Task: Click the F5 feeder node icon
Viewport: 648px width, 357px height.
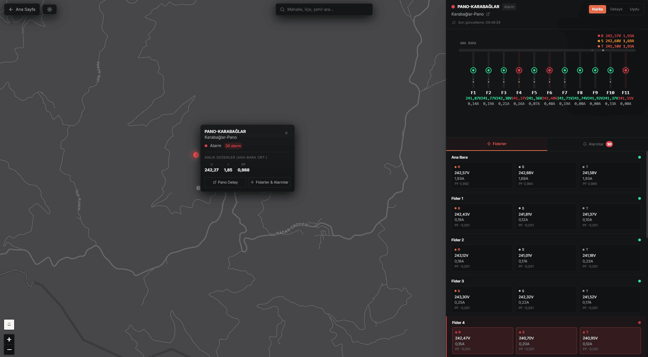Action: 534,70
